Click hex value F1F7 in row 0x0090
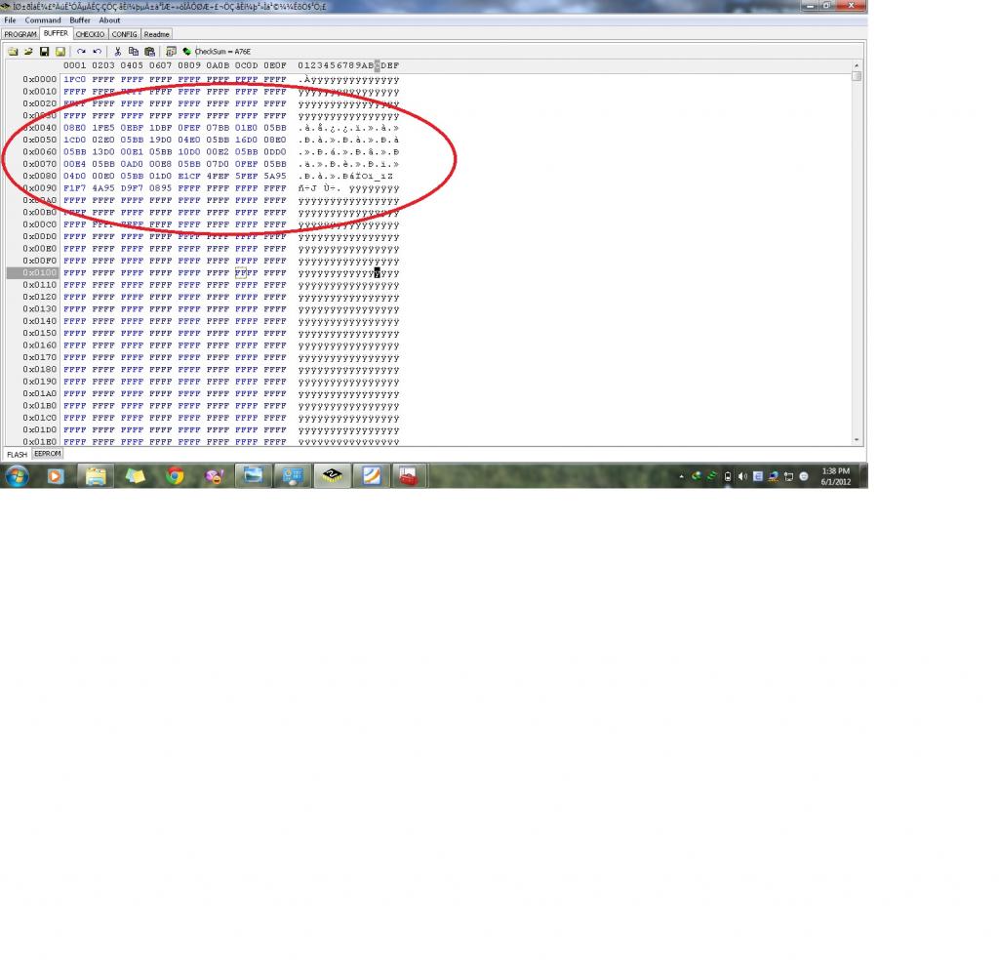The image size is (999, 973). (x=74, y=188)
